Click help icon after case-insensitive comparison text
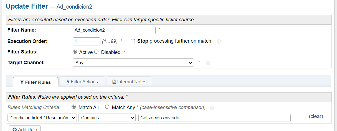Viewport: 337px width, 131px height. coord(212,107)
